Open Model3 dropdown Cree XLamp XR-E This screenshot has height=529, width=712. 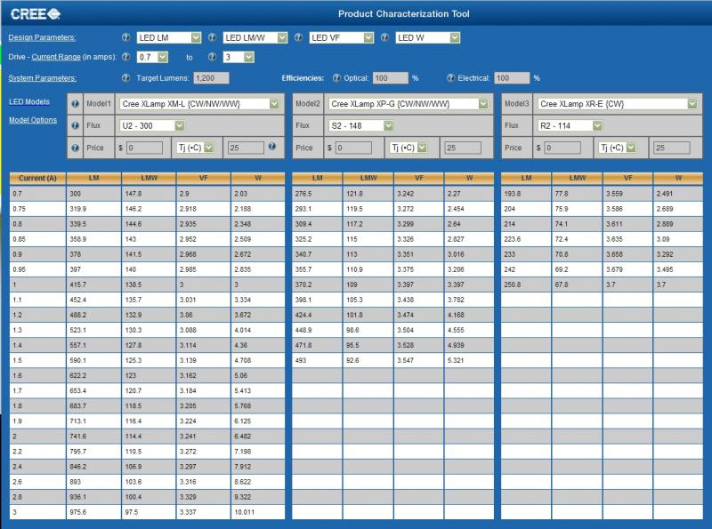point(617,104)
